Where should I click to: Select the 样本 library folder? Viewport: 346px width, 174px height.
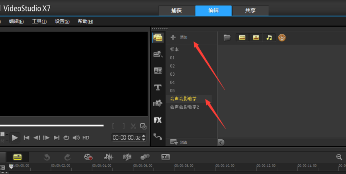(x=174, y=49)
